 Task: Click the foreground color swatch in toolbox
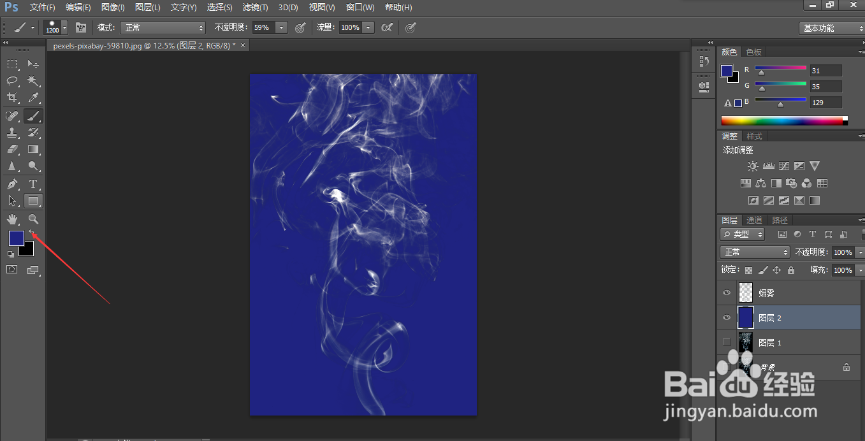(x=15, y=238)
